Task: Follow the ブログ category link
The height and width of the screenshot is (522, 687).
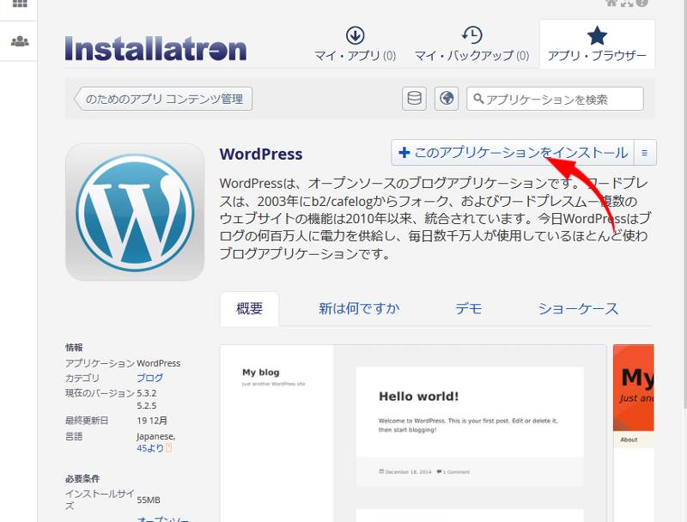Action: [x=149, y=378]
